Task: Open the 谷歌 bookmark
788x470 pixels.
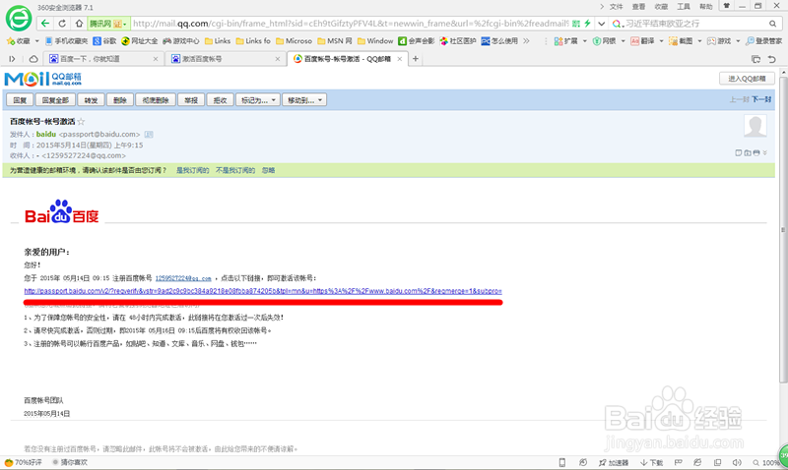Action: [104, 40]
